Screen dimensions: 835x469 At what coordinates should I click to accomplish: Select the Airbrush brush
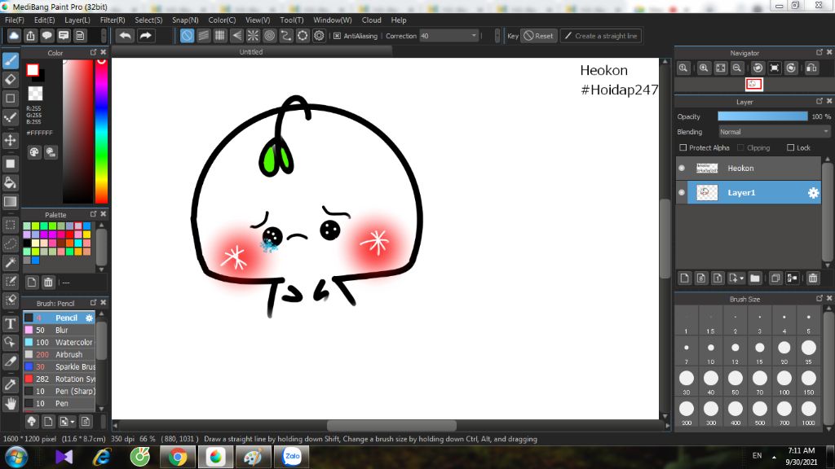pos(59,355)
